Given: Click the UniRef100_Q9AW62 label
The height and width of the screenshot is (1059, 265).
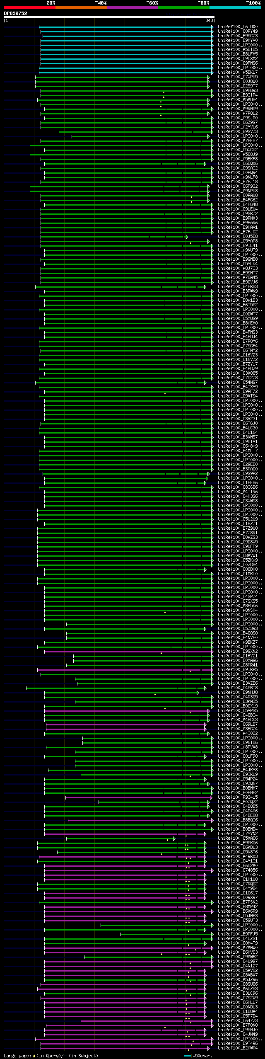Looking at the screenshot, I should coord(238,957).
